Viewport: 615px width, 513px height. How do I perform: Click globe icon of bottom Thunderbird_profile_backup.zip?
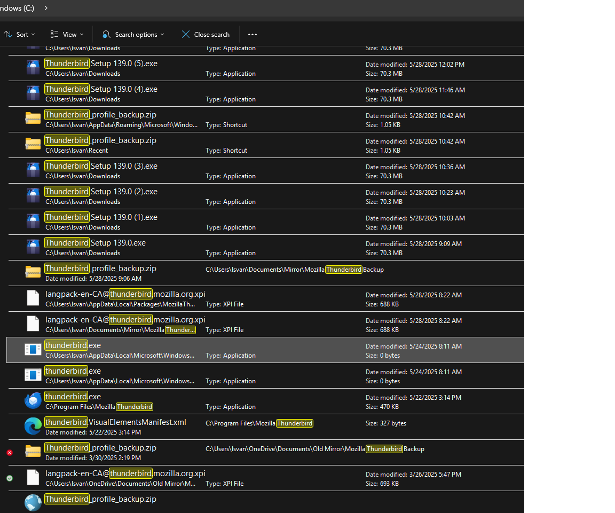[x=33, y=503]
